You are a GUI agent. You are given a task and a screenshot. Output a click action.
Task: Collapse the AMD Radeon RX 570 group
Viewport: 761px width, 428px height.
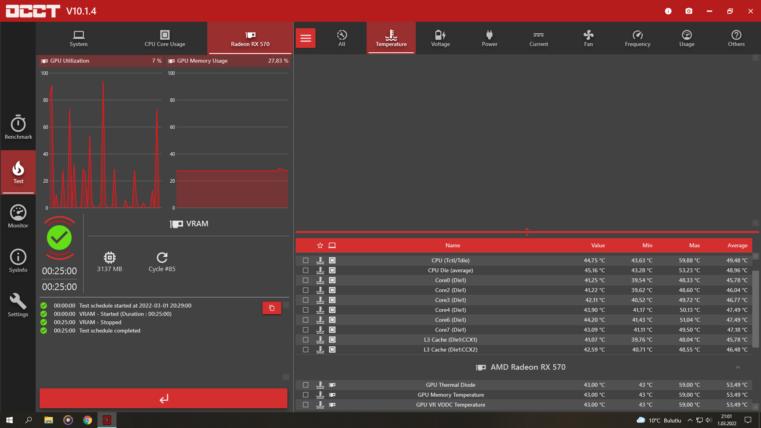click(738, 367)
